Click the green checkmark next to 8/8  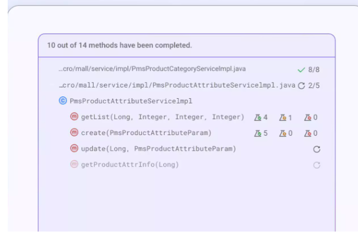301,70
